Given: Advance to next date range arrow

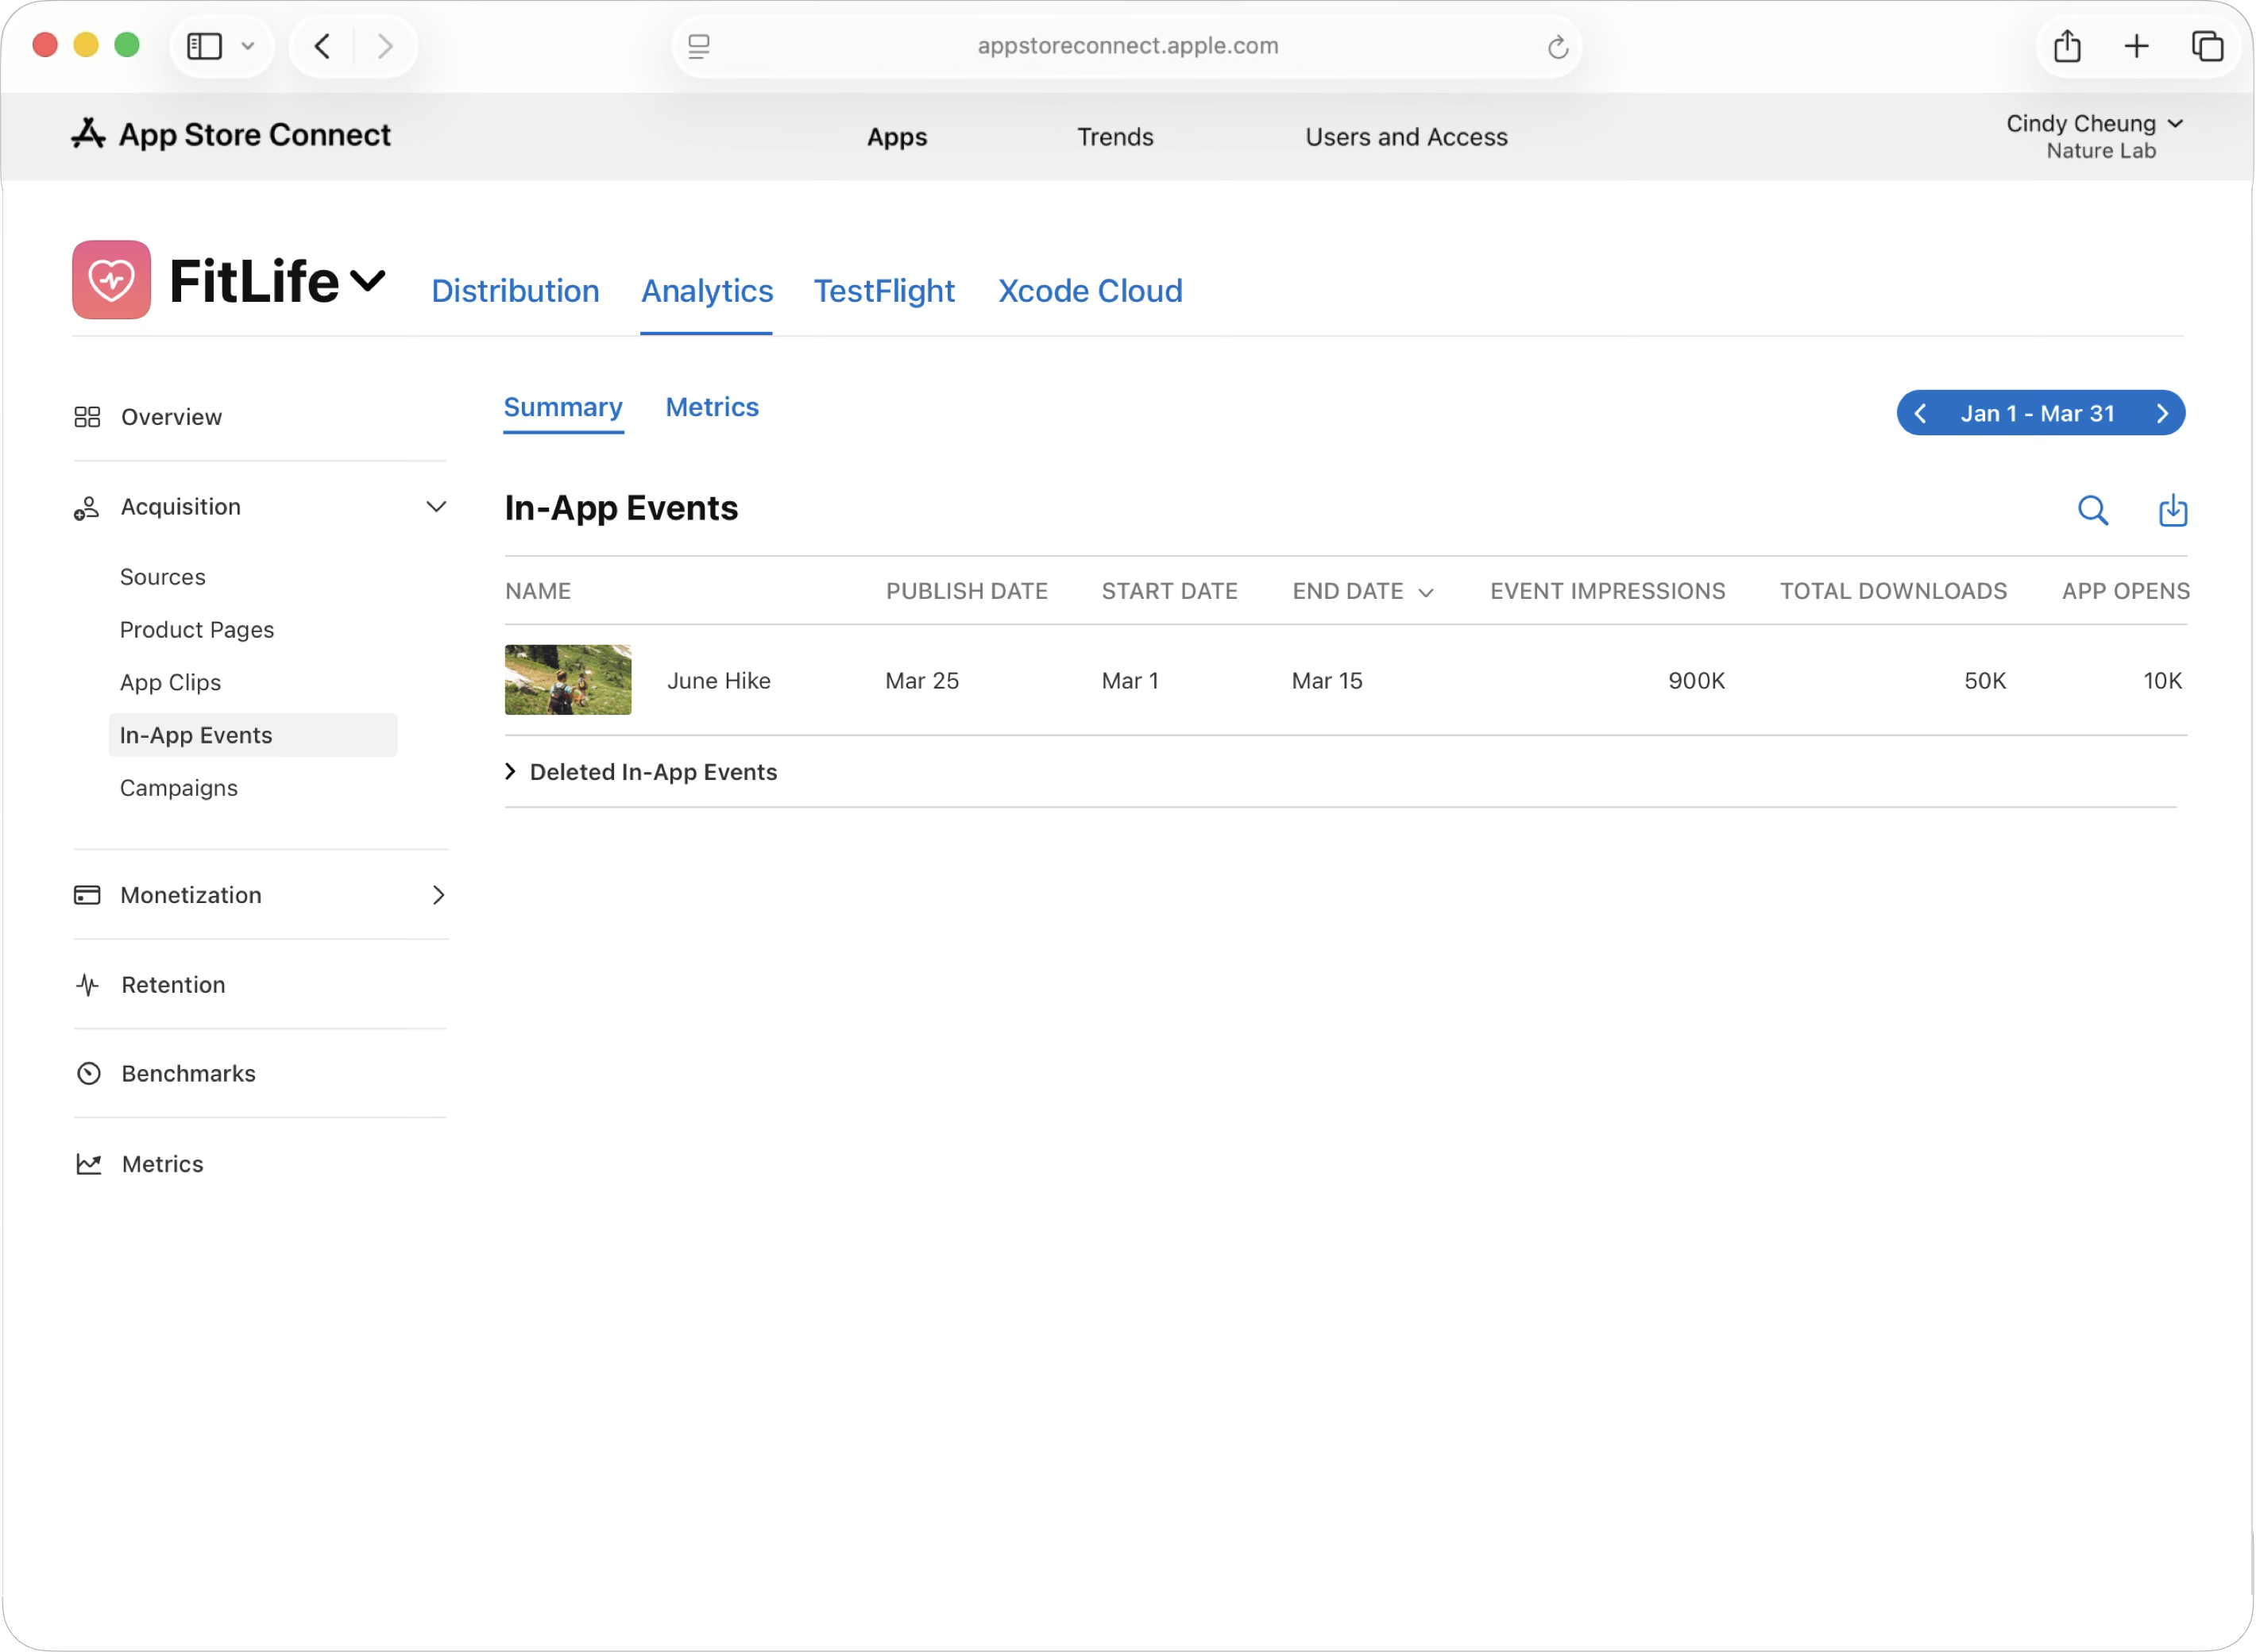Looking at the screenshot, I should pyautogui.click(x=2162, y=413).
